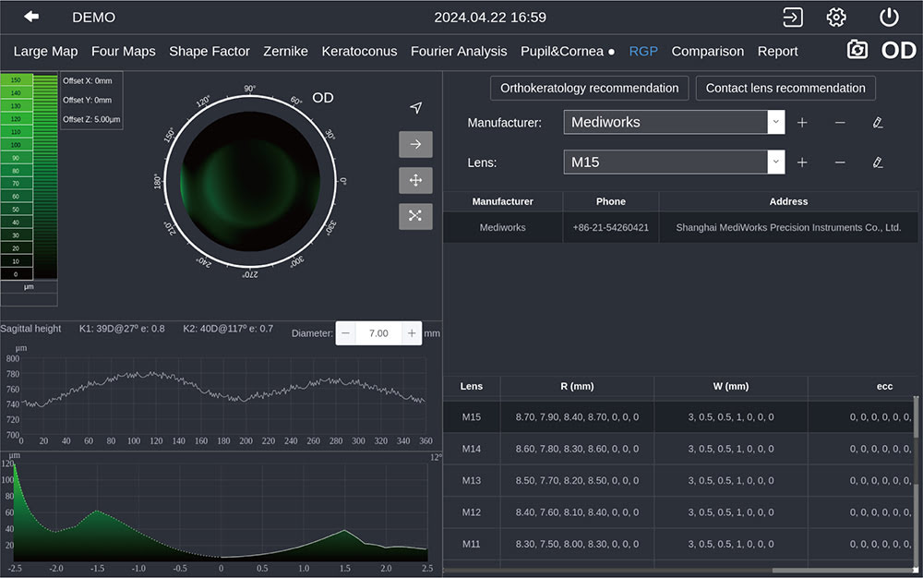Click the crossed-arrows icon below the move tool
Viewport: 923px width, 578px height.
coord(415,216)
